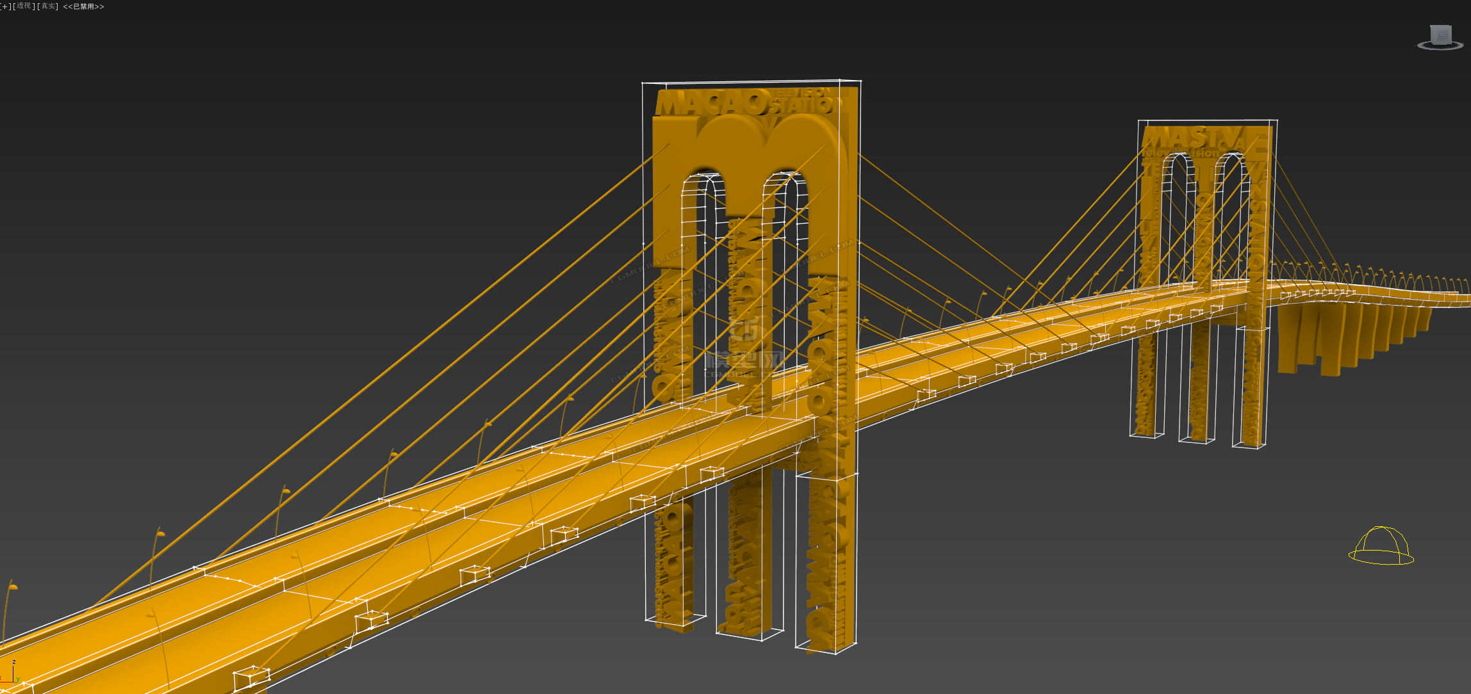
Task: Click the <<已禁用>> viewport label
Action: coord(83,6)
